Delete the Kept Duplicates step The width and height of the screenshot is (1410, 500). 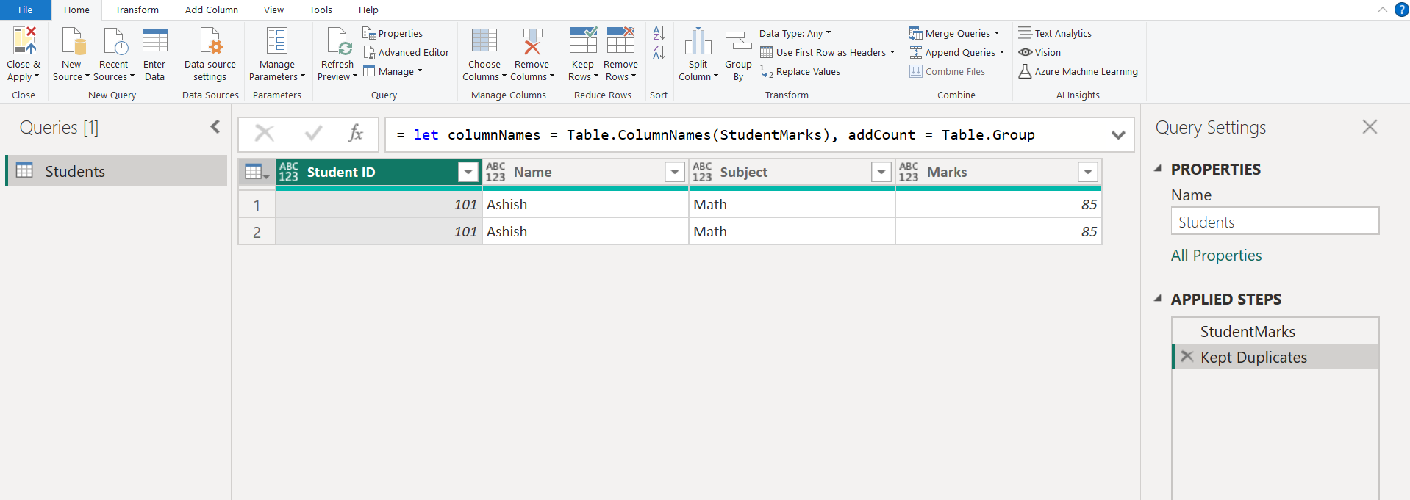coord(1187,357)
